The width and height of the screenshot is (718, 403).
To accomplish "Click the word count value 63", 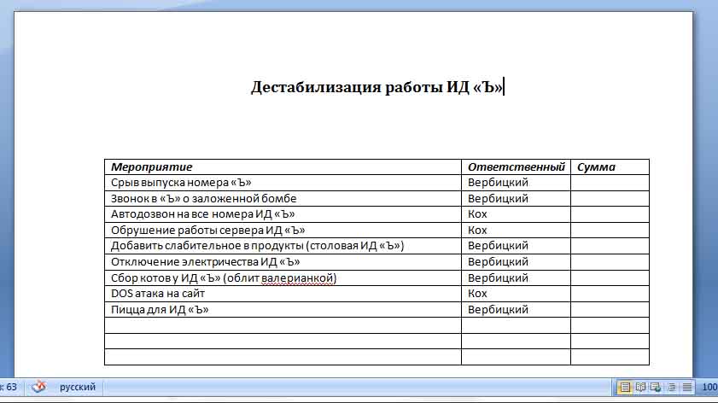I will [11, 387].
